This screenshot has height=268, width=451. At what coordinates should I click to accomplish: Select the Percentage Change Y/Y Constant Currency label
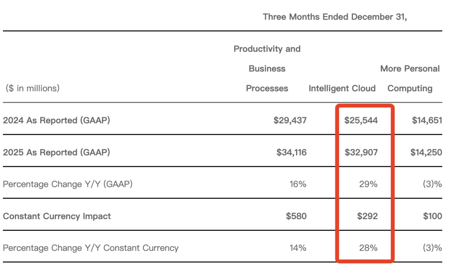tap(91, 248)
